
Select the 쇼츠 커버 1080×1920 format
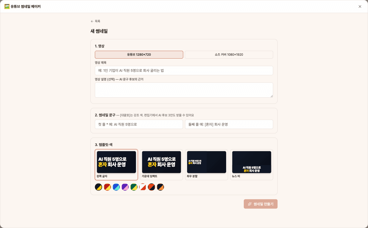pos(229,55)
